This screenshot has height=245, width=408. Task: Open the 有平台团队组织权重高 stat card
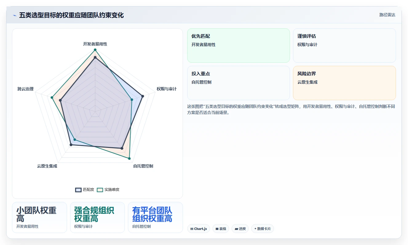click(x=155, y=217)
